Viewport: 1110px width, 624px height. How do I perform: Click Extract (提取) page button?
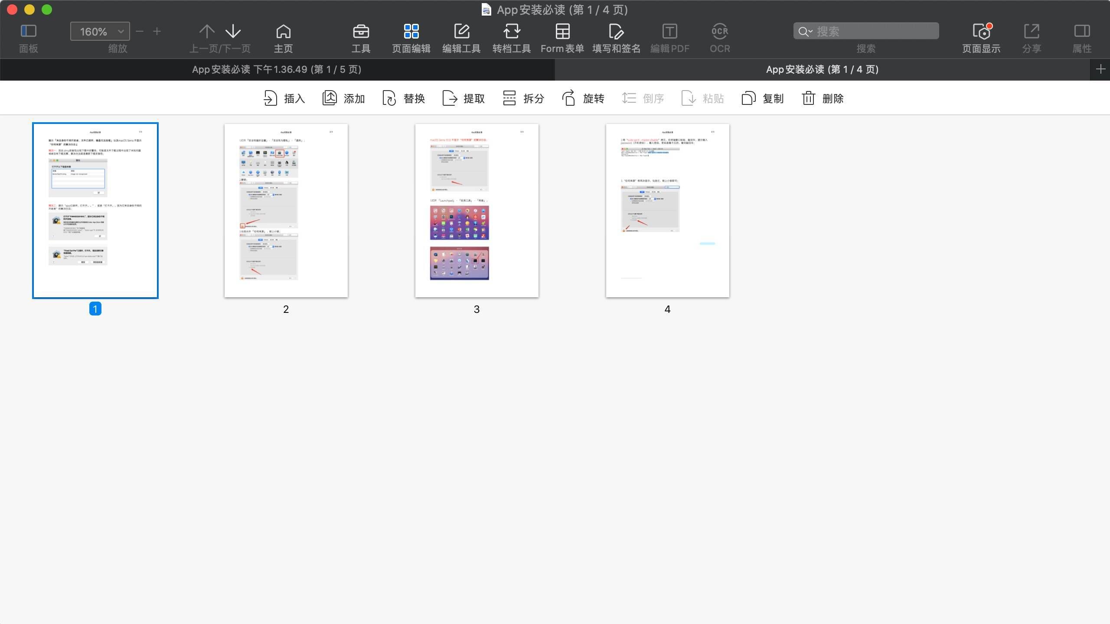(x=464, y=98)
